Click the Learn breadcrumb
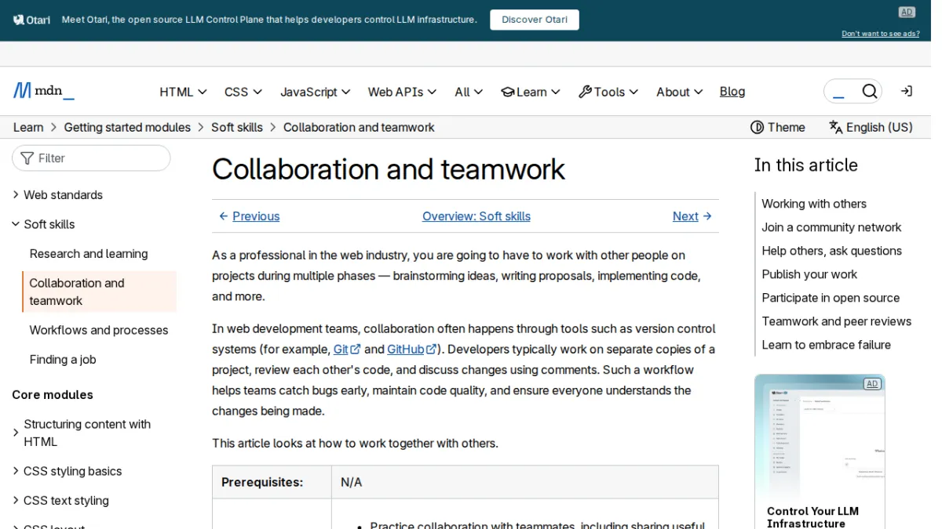The width and height of the screenshot is (942, 529). tap(28, 127)
